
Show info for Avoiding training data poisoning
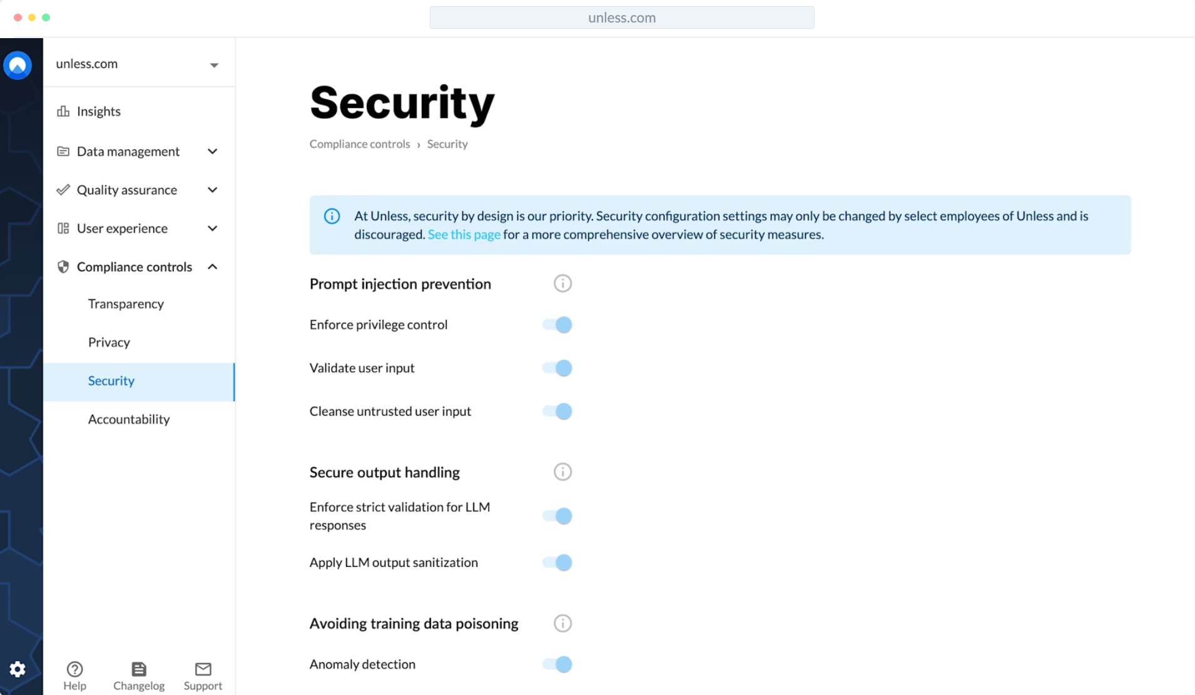pyautogui.click(x=562, y=623)
